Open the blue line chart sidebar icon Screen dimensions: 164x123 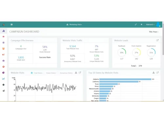(4, 79)
